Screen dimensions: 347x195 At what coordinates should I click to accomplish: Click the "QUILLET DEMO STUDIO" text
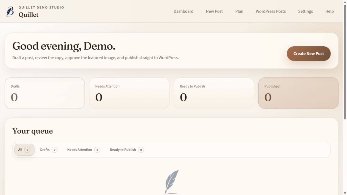click(x=41, y=7)
